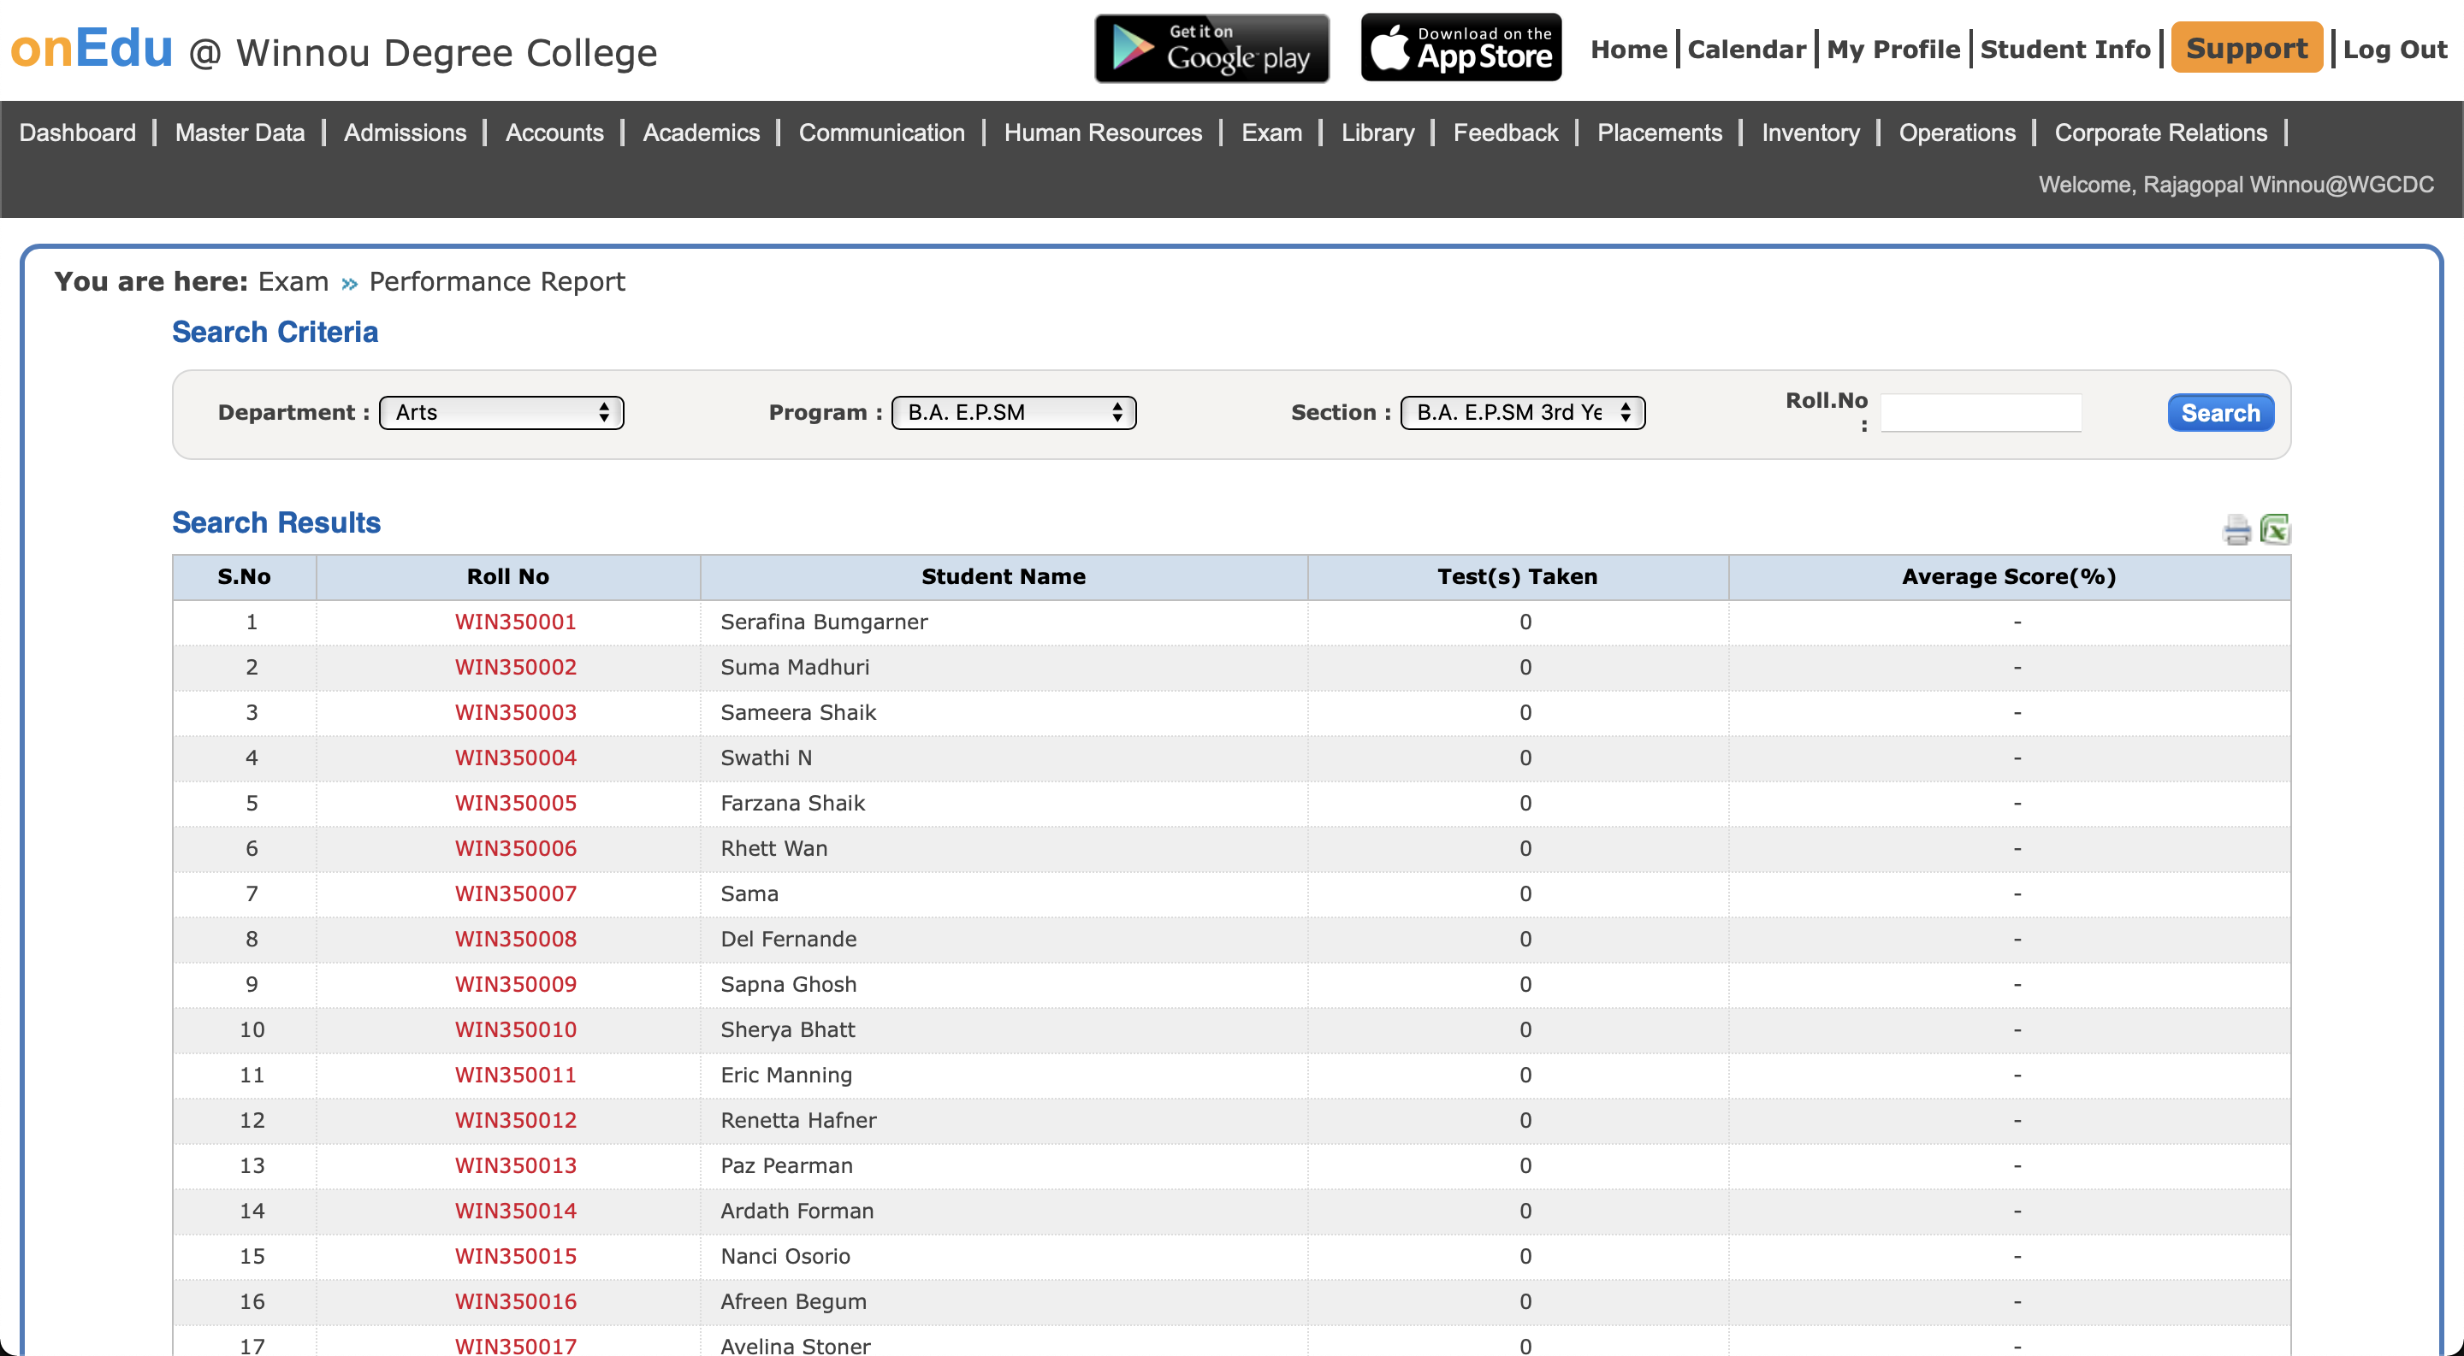
Task: Click the Log Out link
Action: coord(2394,50)
